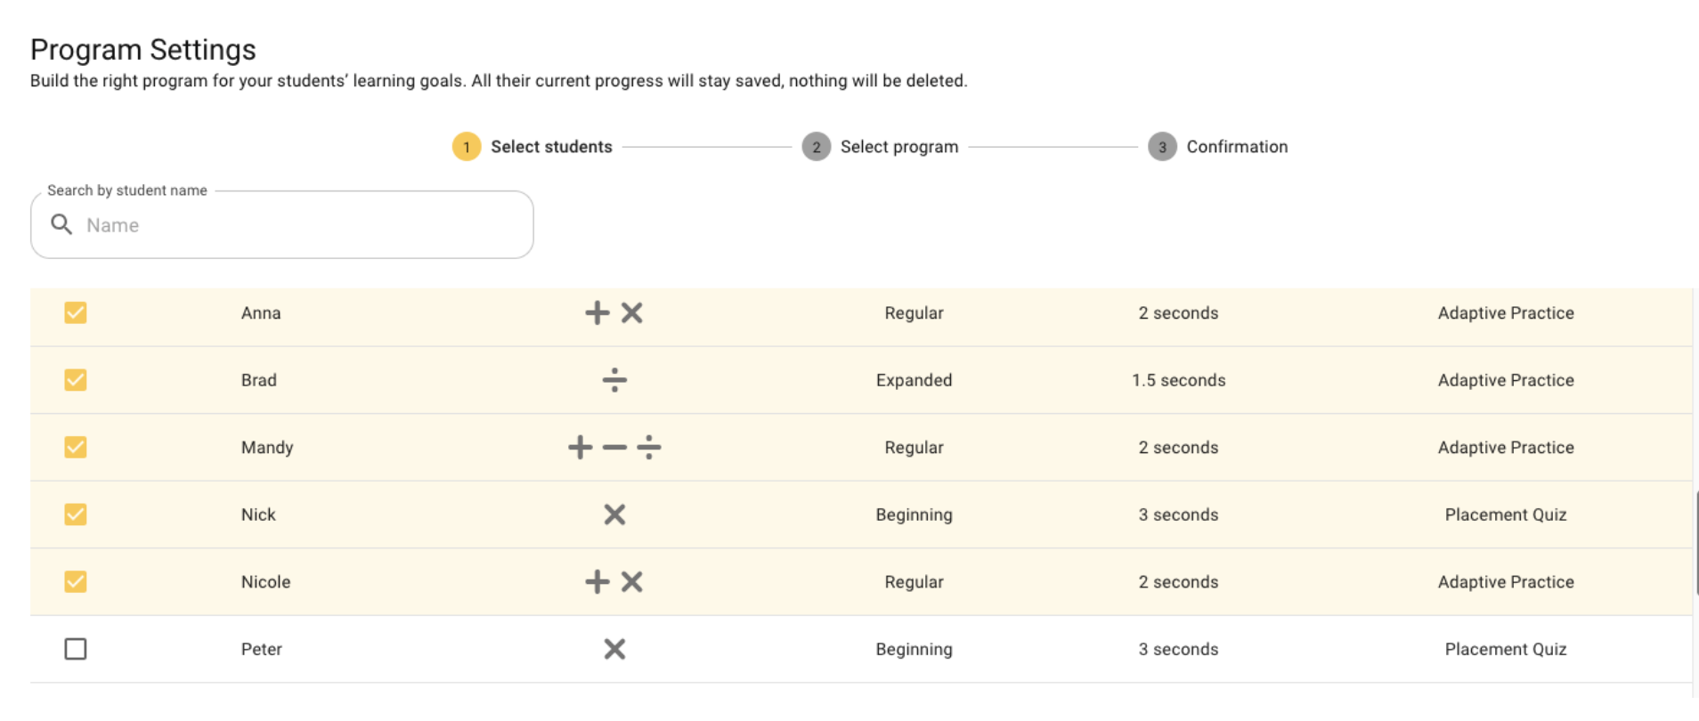
Task: Click Mandy's minus operation icon
Action: point(614,448)
